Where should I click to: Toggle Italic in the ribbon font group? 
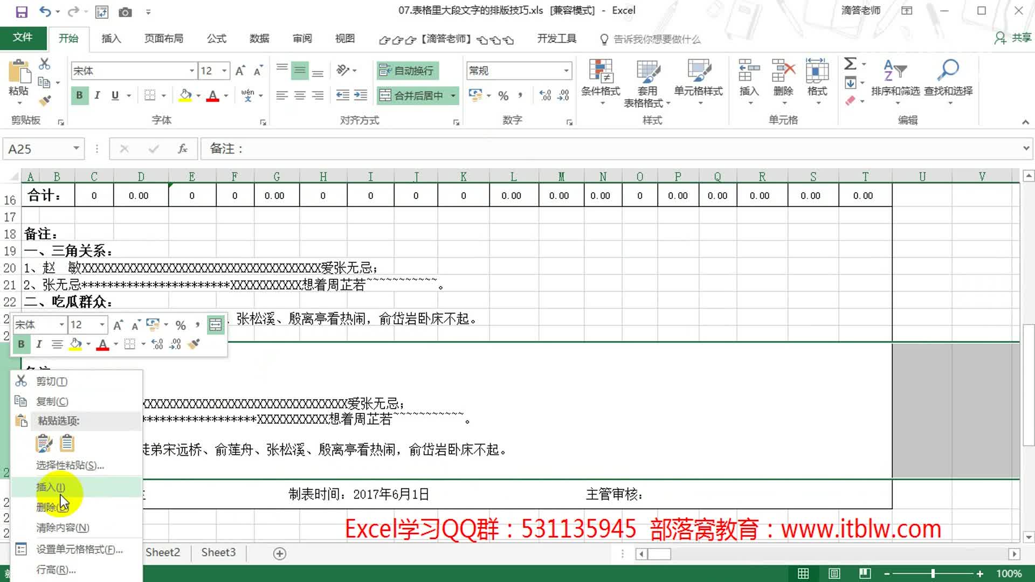tap(97, 95)
